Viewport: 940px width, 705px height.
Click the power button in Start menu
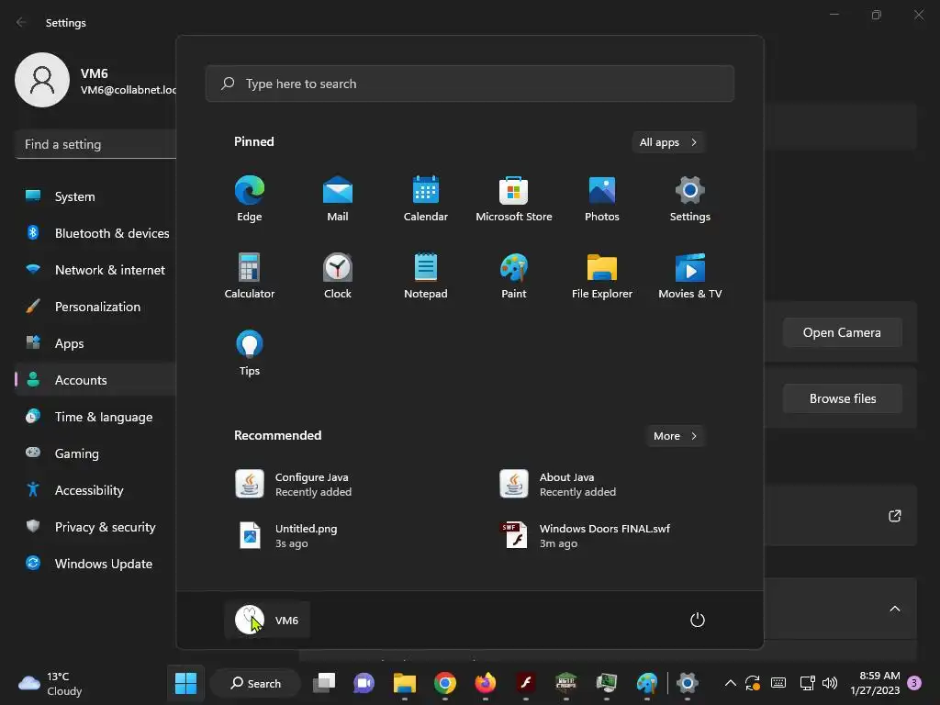(x=698, y=620)
